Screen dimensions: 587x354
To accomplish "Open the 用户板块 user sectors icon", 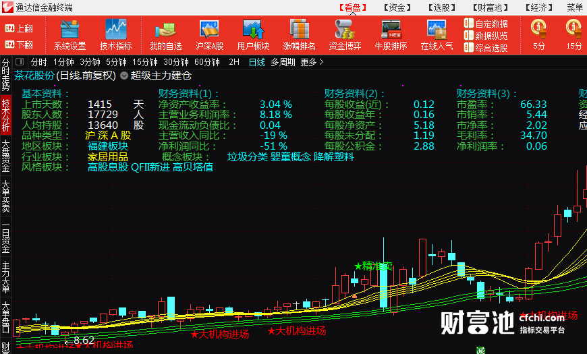I will (x=253, y=35).
